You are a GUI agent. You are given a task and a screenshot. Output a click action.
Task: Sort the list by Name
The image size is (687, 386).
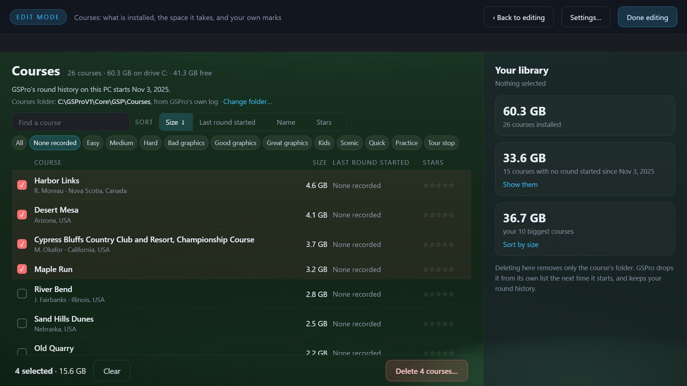pos(286,122)
